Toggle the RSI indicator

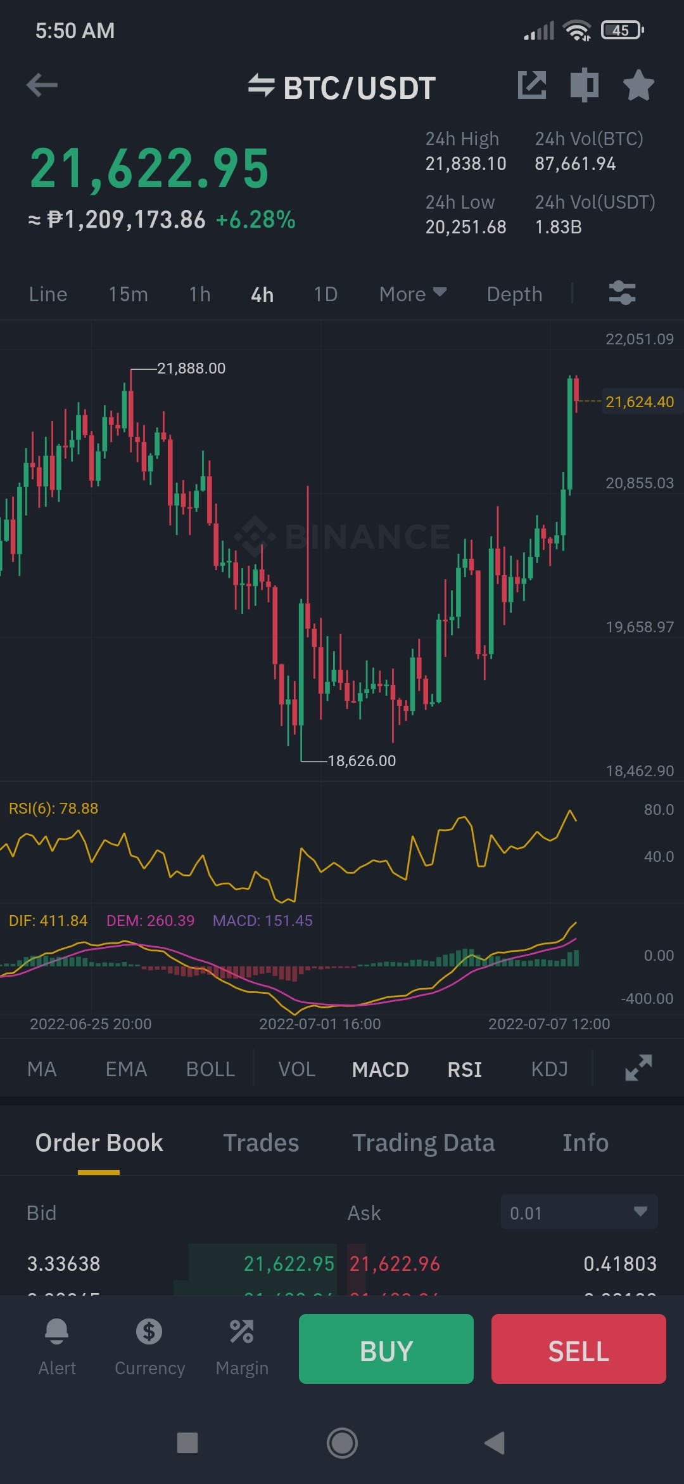tap(464, 1069)
